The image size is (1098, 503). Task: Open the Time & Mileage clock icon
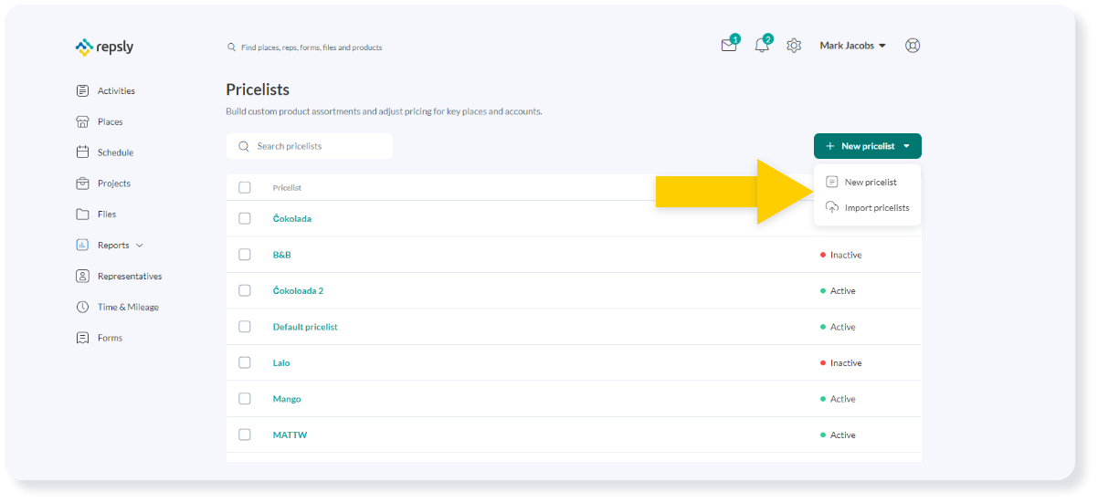click(82, 307)
